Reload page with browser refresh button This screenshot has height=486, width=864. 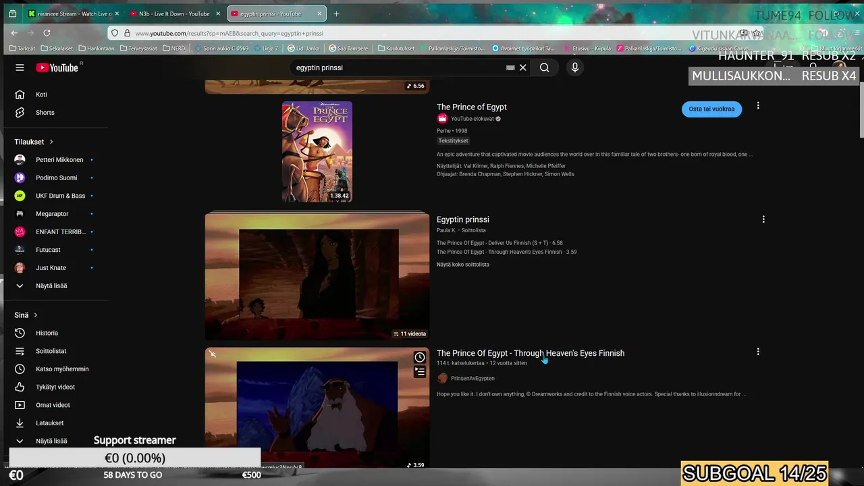click(x=47, y=32)
